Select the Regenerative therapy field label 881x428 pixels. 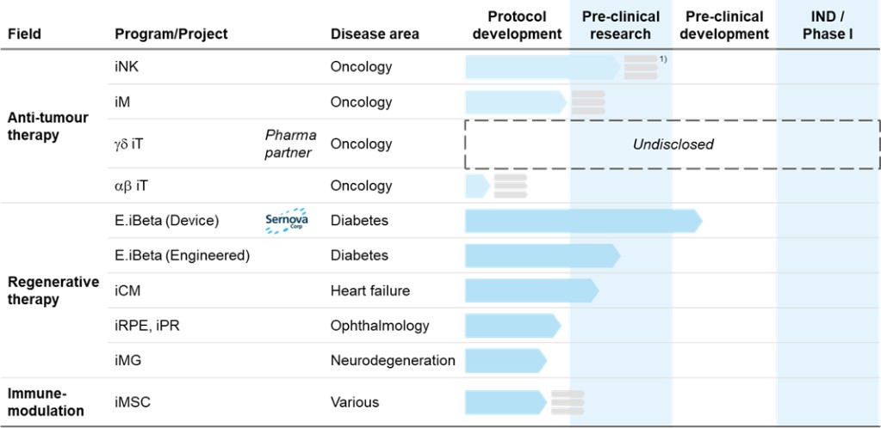click(53, 290)
